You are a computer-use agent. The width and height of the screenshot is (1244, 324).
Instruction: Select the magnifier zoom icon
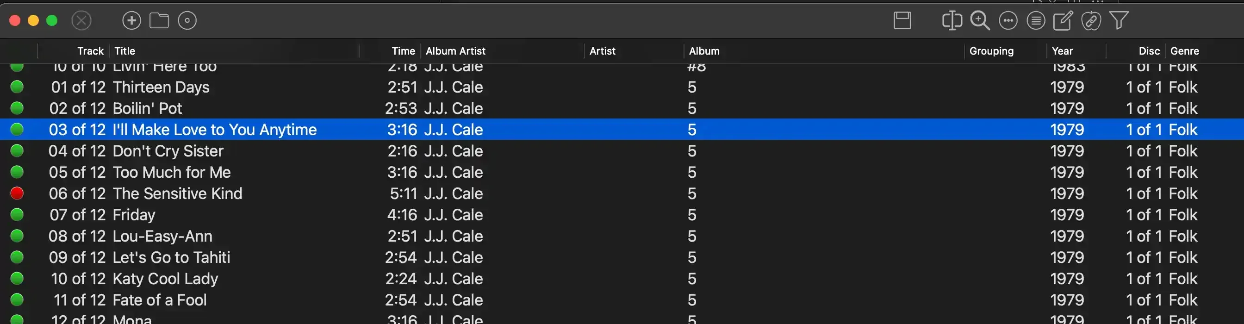[979, 21]
